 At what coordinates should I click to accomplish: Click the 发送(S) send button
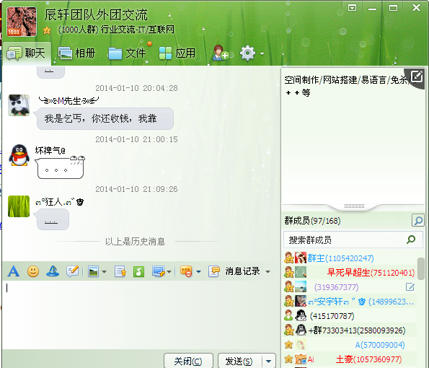(239, 362)
